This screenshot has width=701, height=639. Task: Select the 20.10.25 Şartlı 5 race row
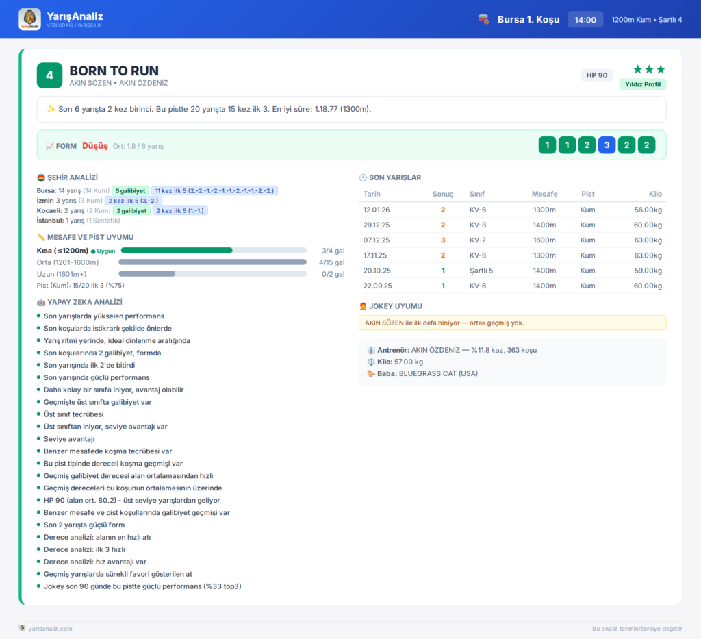512,271
